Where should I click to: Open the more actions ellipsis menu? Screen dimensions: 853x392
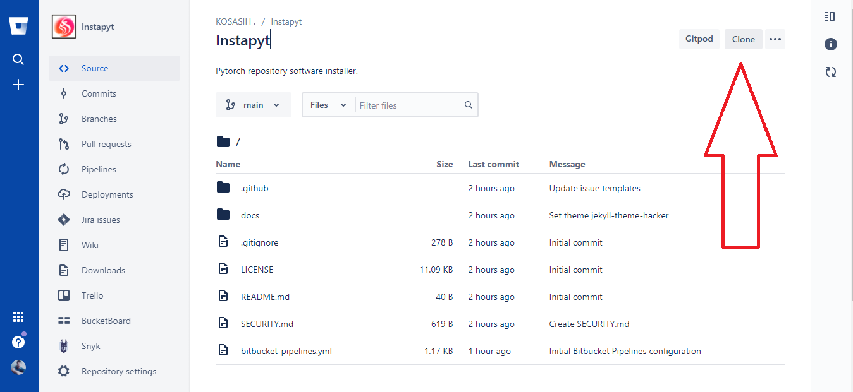(775, 39)
